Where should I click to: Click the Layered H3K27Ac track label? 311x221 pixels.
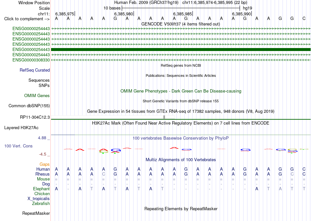[21, 128]
